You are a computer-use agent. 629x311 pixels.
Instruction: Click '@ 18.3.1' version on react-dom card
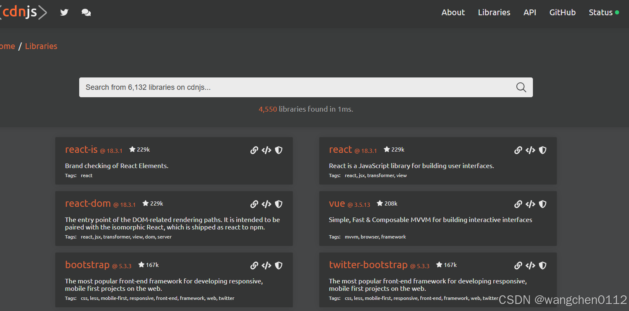(125, 205)
